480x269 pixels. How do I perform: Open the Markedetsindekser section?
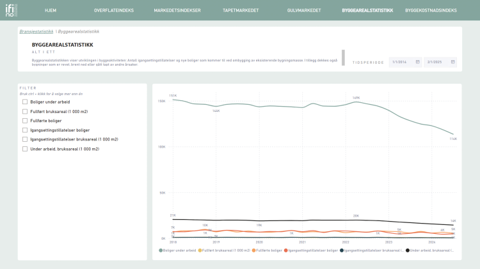[x=176, y=11]
